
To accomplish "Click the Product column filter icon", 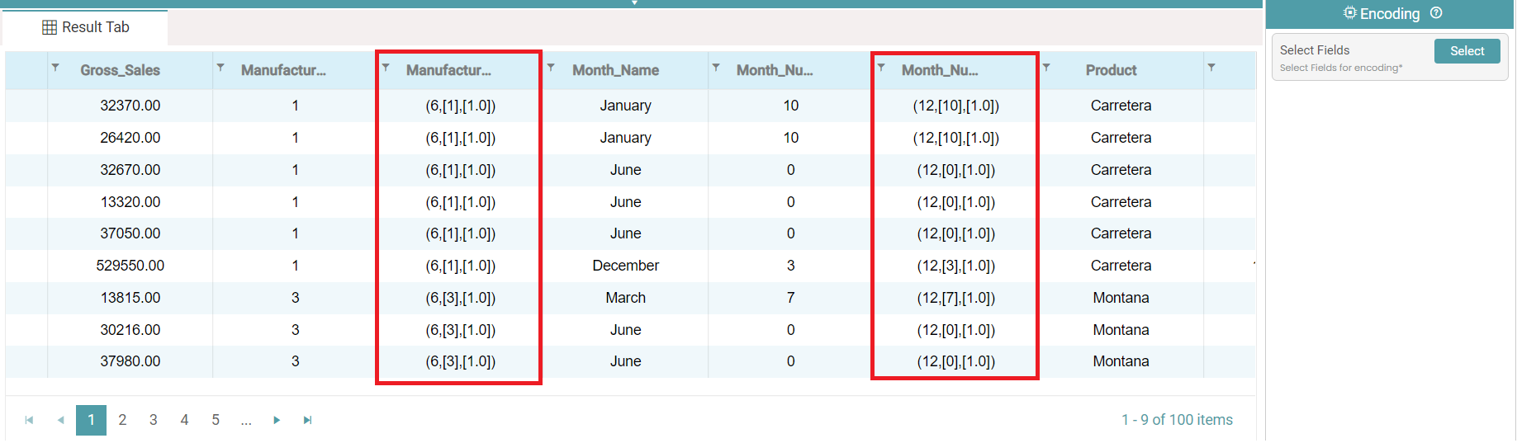I will 1046,68.
